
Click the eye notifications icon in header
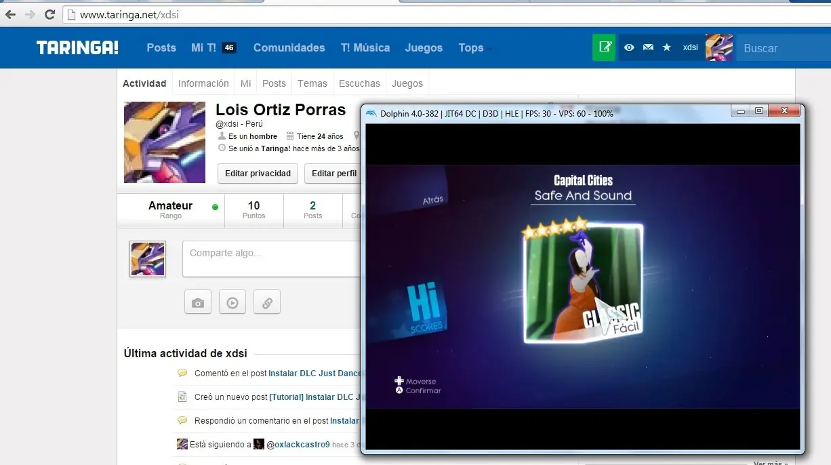629,47
